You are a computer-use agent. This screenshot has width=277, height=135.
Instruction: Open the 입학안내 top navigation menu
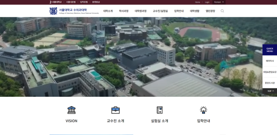(179, 11)
